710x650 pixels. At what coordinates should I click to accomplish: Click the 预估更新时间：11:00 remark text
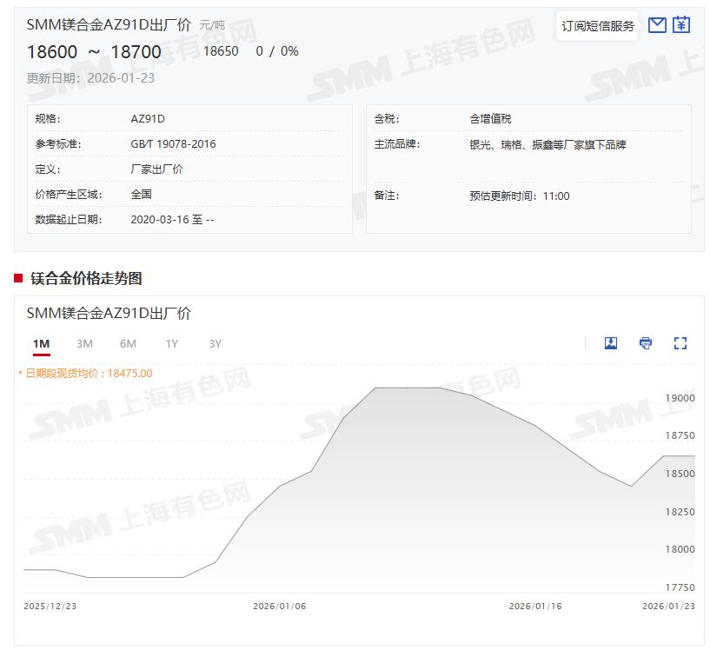pyautogui.click(x=520, y=196)
